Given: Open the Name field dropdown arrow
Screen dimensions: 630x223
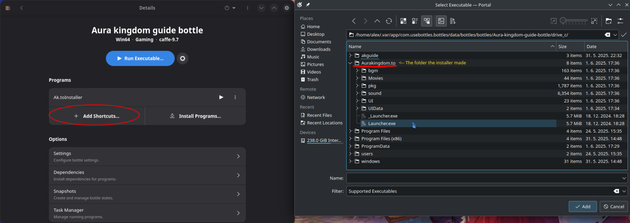Looking at the screenshot, I should (x=624, y=178).
